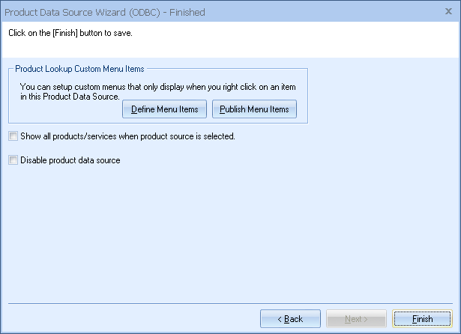Click the 'Disable product data source' label text
Viewport: 461px width, 334px height.
pyautogui.click(x=70, y=160)
